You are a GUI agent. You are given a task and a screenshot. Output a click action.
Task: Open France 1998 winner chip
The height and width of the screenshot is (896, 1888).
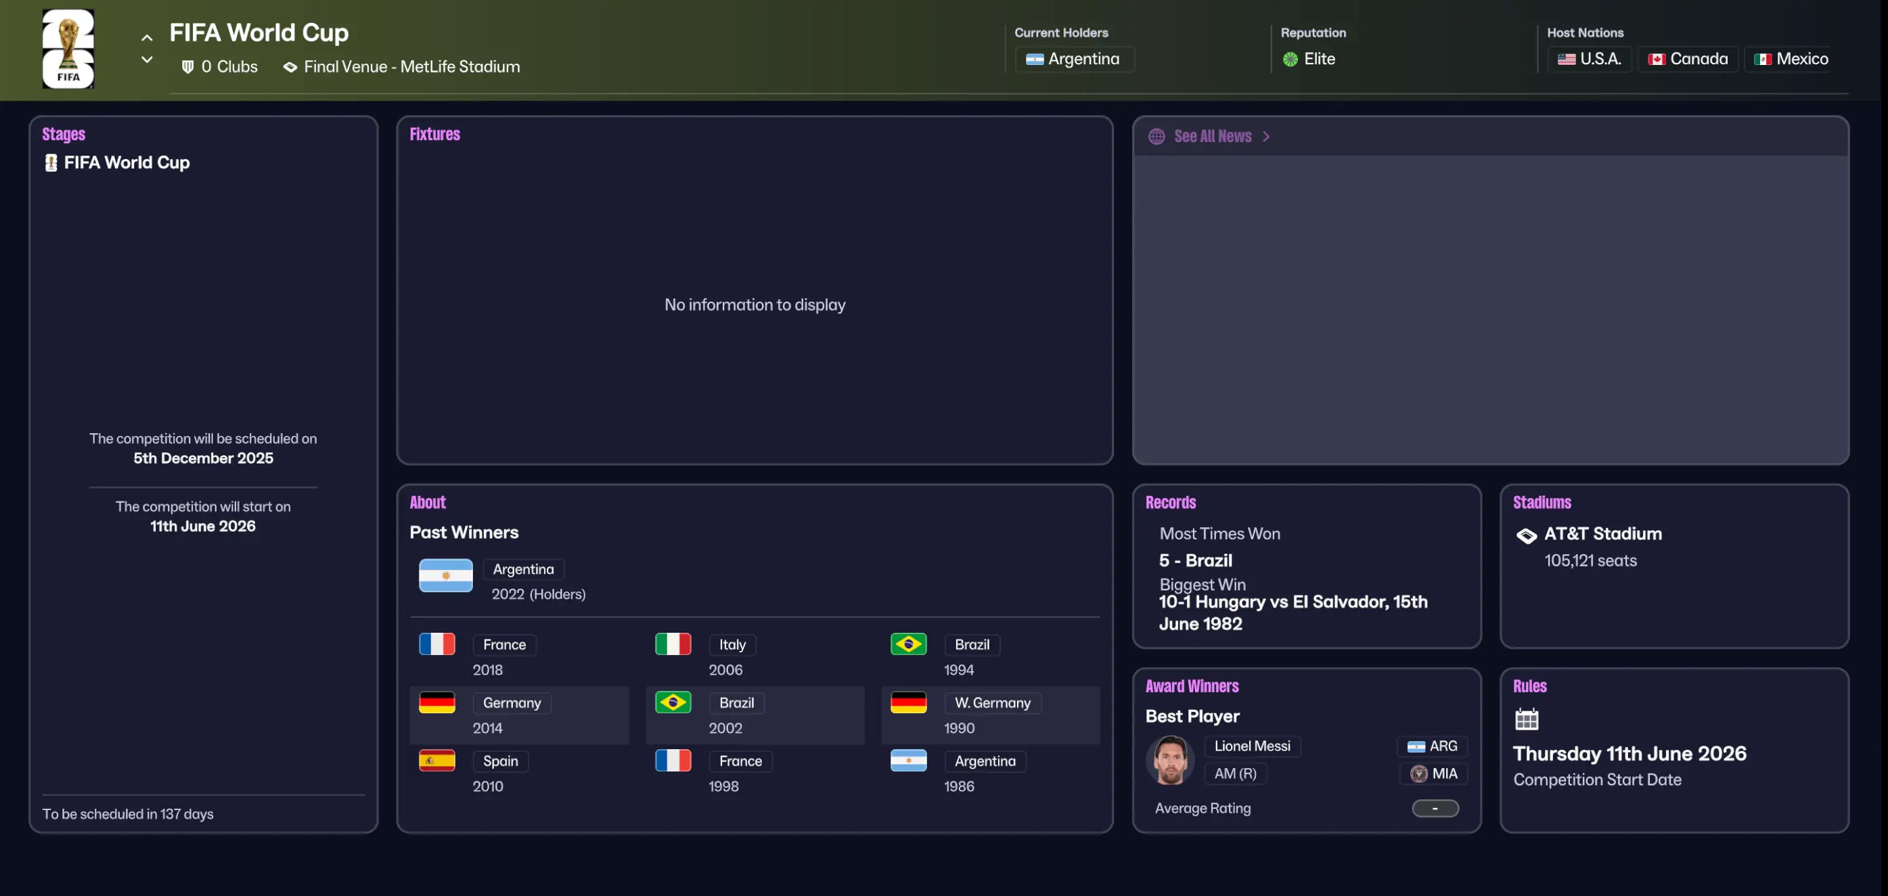pyautogui.click(x=740, y=762)
